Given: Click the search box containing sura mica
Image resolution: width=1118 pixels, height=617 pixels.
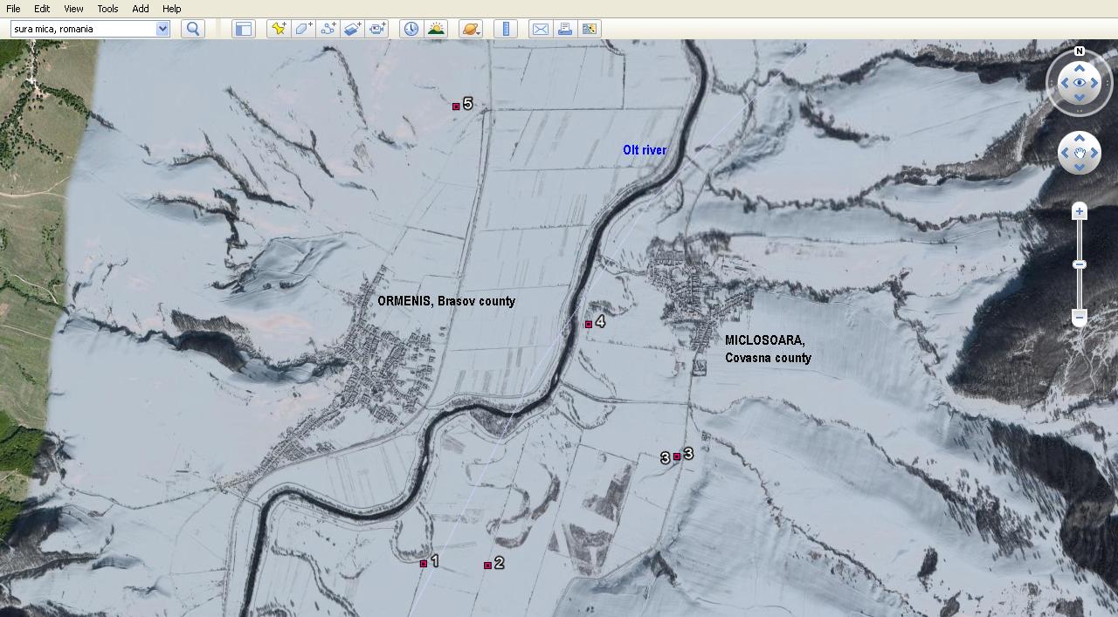Looking at the screenshot, I should [x=83, y=29].
